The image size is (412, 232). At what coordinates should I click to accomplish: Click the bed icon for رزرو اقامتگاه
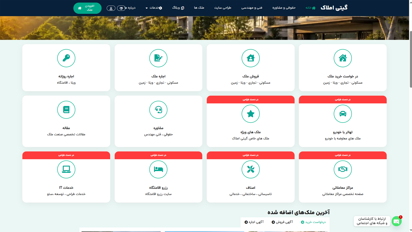tap(158, 169)
